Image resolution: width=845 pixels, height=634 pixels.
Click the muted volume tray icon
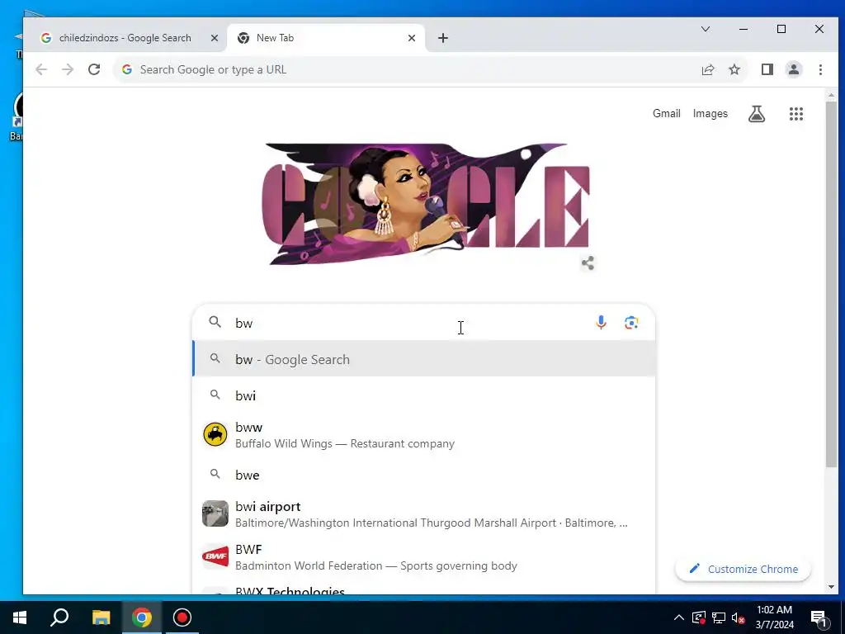[x=738, y=617]
